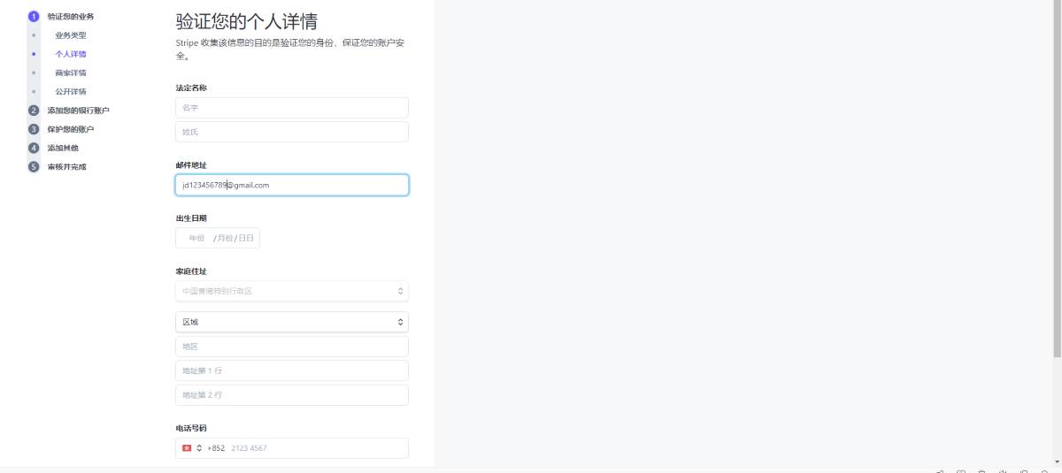Click the step 2 number circle icon
The width and height of the screenshot is (1062, 473).
click(34, 111)
